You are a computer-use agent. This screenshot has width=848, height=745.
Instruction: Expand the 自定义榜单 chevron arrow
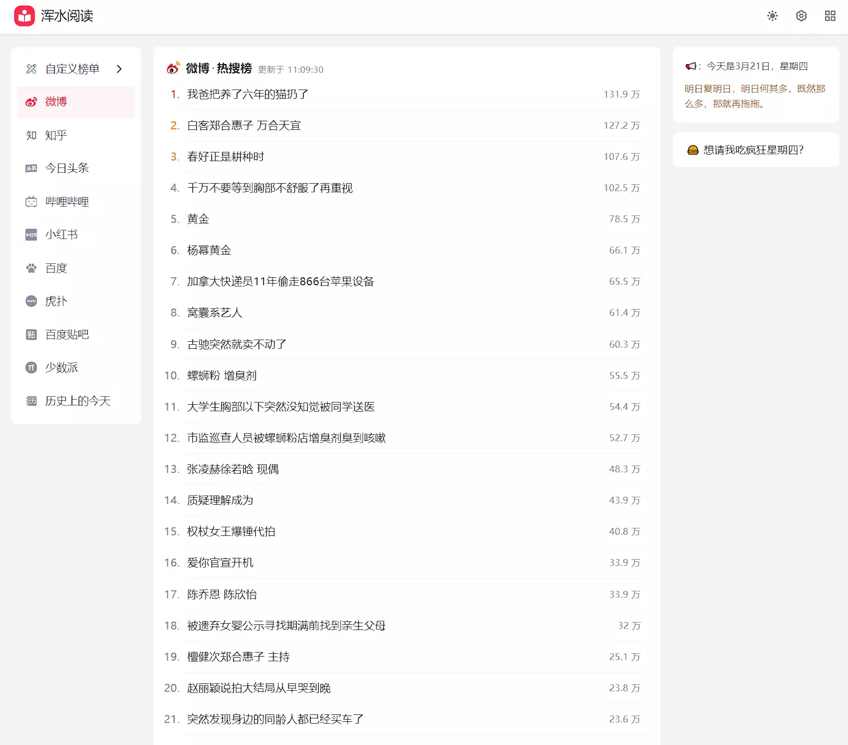[119, 69]
